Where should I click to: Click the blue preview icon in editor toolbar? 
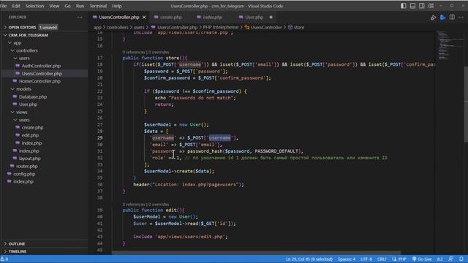pos(442,18)
